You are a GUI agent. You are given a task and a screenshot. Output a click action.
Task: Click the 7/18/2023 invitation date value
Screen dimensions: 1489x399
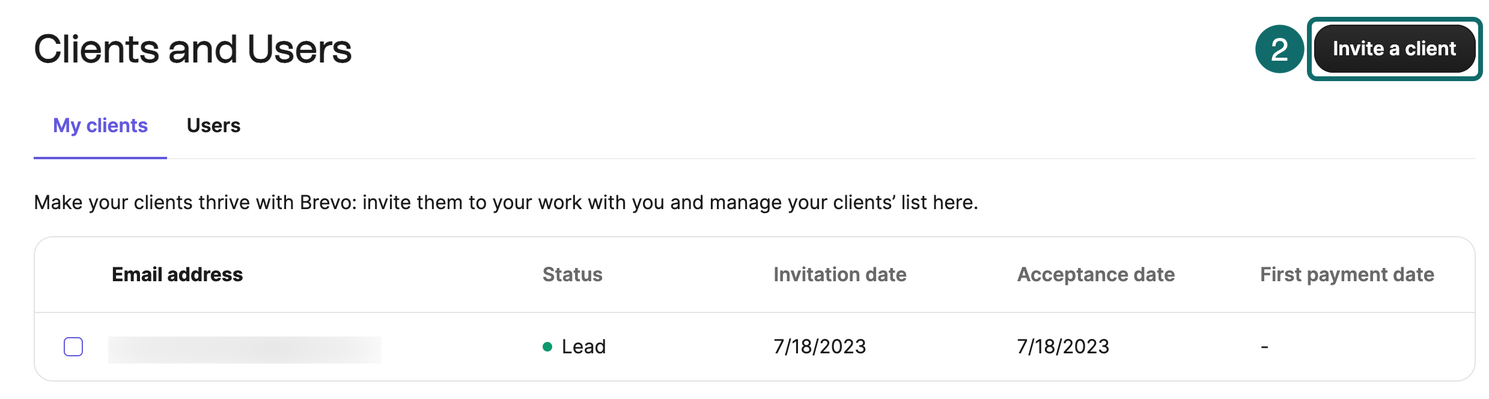(820, 347)
